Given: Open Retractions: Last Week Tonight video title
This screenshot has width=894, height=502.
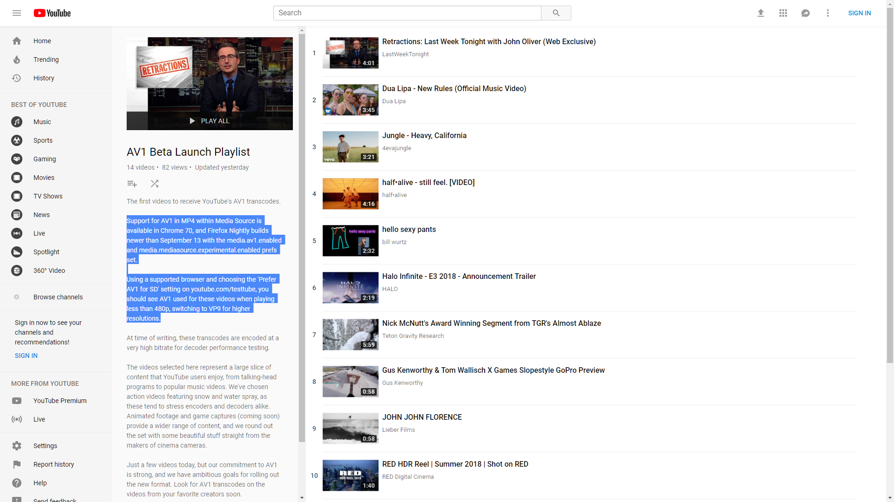Looking at the screenshot, I should tap(489, 42).
